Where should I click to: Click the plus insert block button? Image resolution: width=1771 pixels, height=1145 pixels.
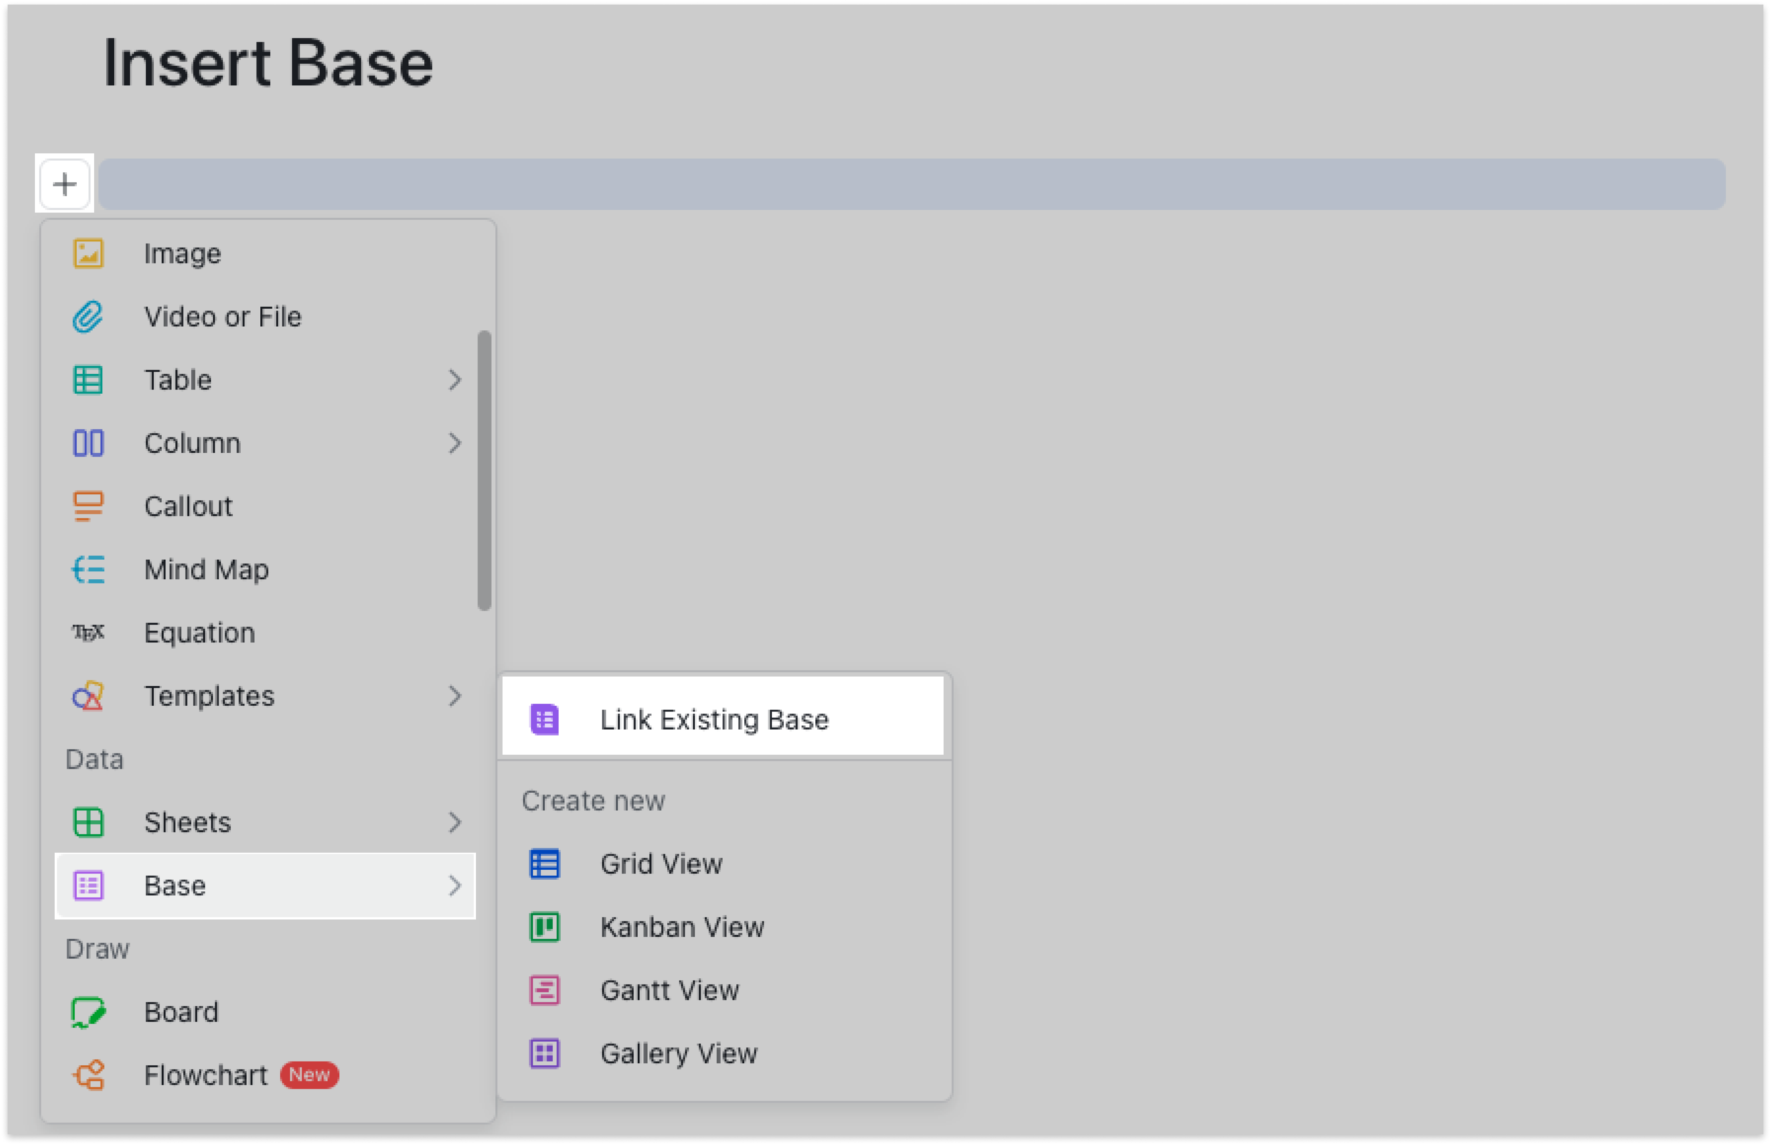(x=65, y=184)
